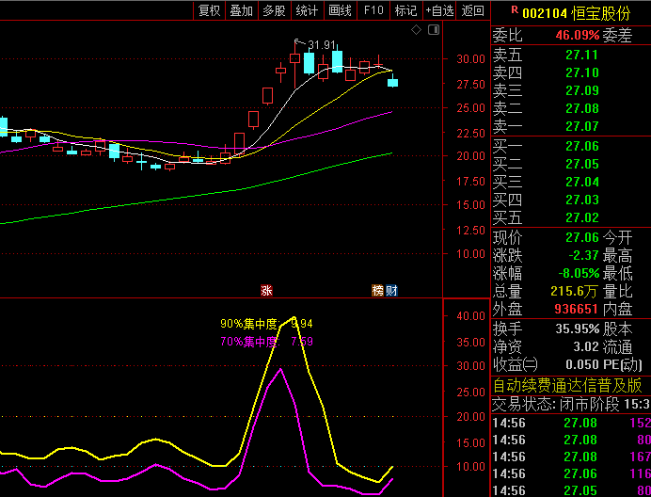Add stock via +自选 button
The height and width of the screenshot is (497, 651).
(x=439, y=10)
